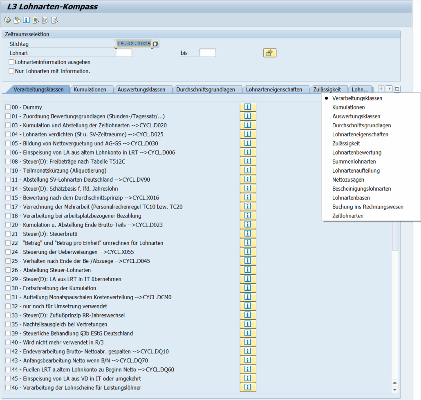Tick checkbox for 32 - nur noch für Umsetzung
This screenshot has width=421, height=400.
pyautogui.click(x=8, y=306)
